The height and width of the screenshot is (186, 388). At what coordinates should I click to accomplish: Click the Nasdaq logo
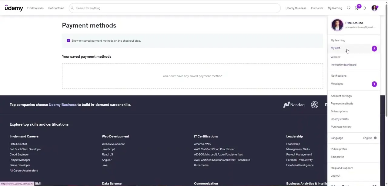pyautogui.click(x=294, y=105)
